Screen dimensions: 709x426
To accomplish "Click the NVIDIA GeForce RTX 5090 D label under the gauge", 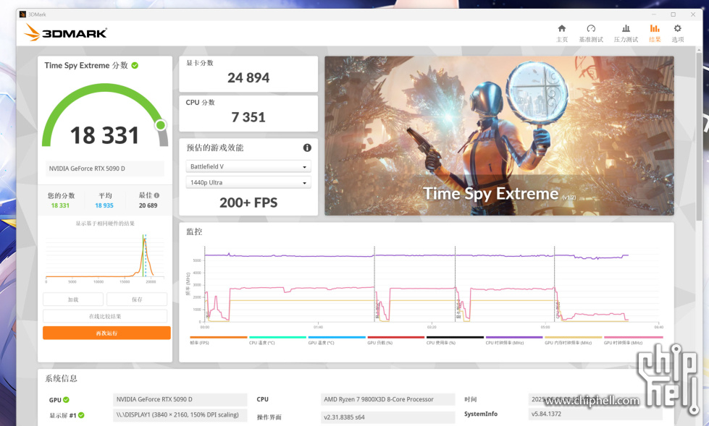I will point(105,169).
